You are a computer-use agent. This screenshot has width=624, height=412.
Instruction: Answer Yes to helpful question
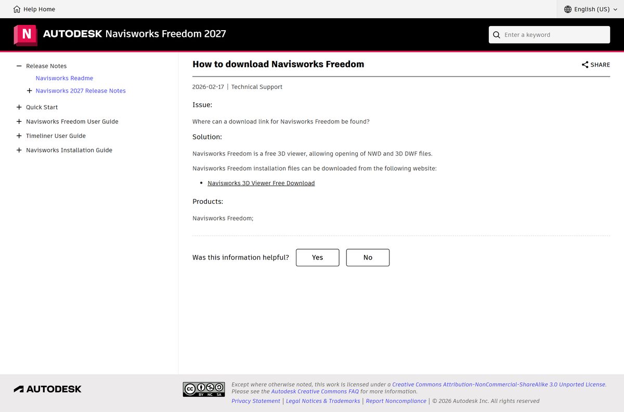(318, 257)
